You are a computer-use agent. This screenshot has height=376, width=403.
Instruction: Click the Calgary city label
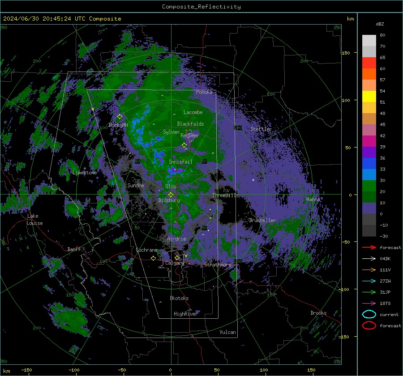(x=175, y=263)
